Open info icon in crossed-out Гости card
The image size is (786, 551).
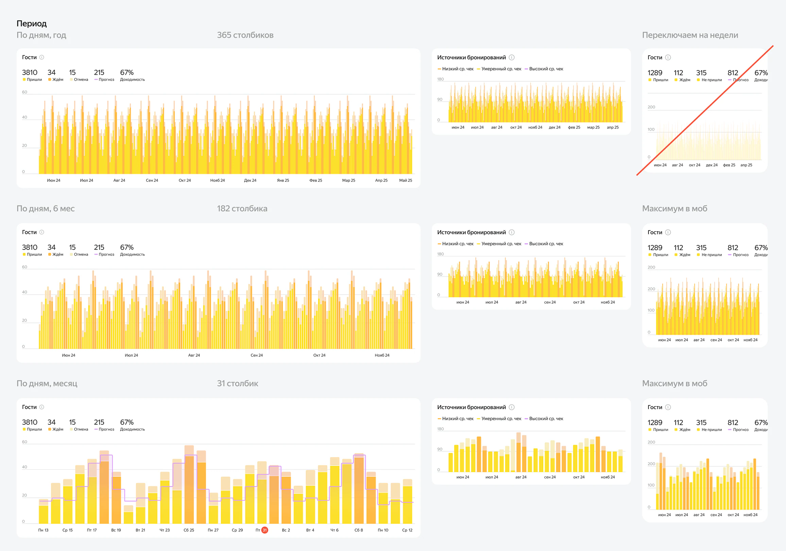pos(668,57)
